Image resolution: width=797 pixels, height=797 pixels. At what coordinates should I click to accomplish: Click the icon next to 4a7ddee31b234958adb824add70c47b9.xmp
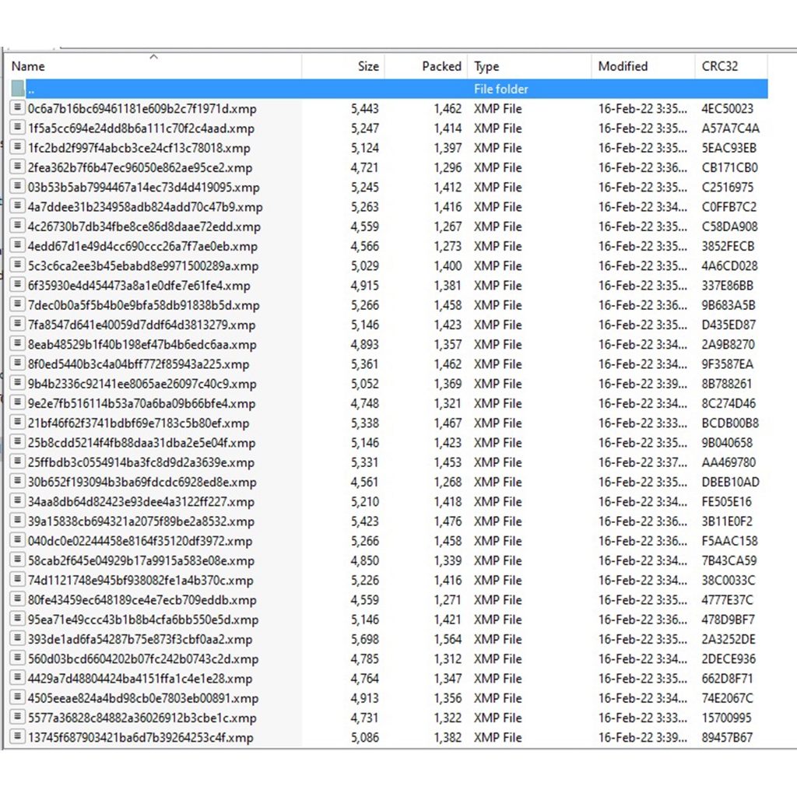click(18, 207)
